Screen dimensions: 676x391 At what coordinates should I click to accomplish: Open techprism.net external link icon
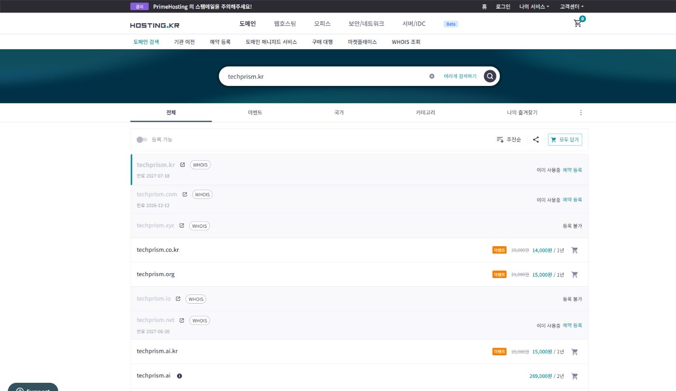click(x=182, y=320)
